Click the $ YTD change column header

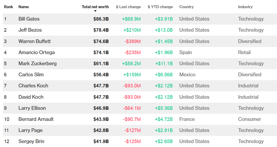point(160,7)
